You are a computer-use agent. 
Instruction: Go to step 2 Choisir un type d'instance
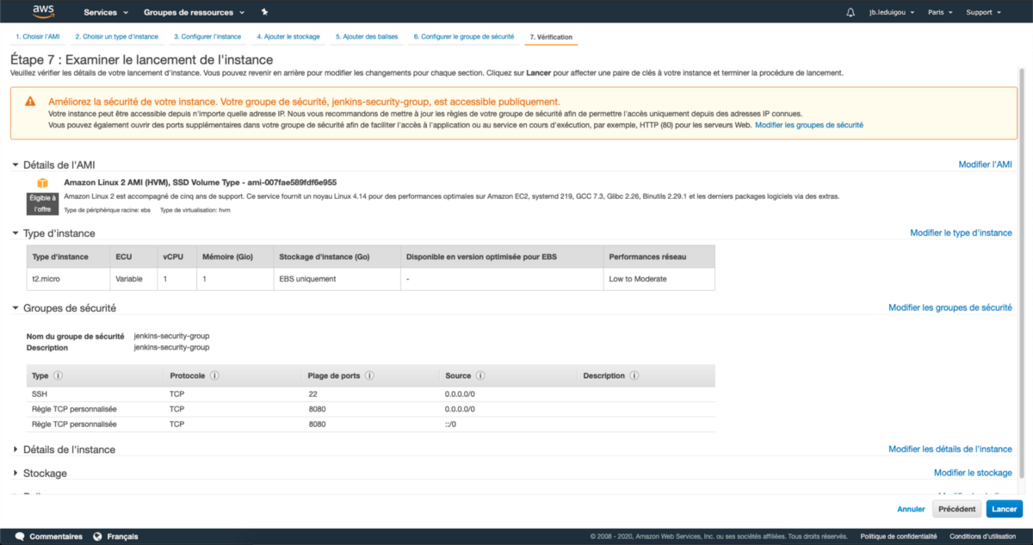116,37
